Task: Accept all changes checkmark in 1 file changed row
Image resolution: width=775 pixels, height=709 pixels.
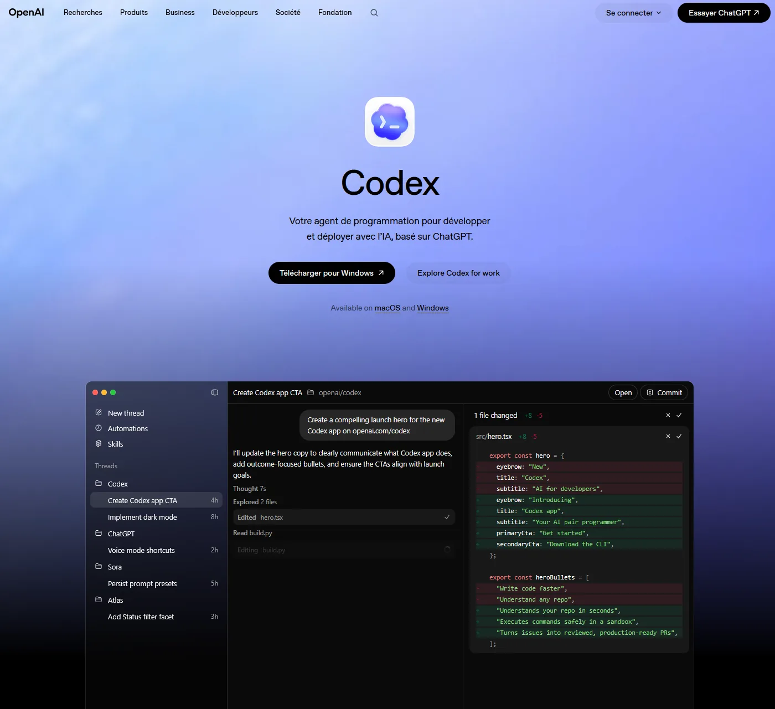Action: point(679,415)
